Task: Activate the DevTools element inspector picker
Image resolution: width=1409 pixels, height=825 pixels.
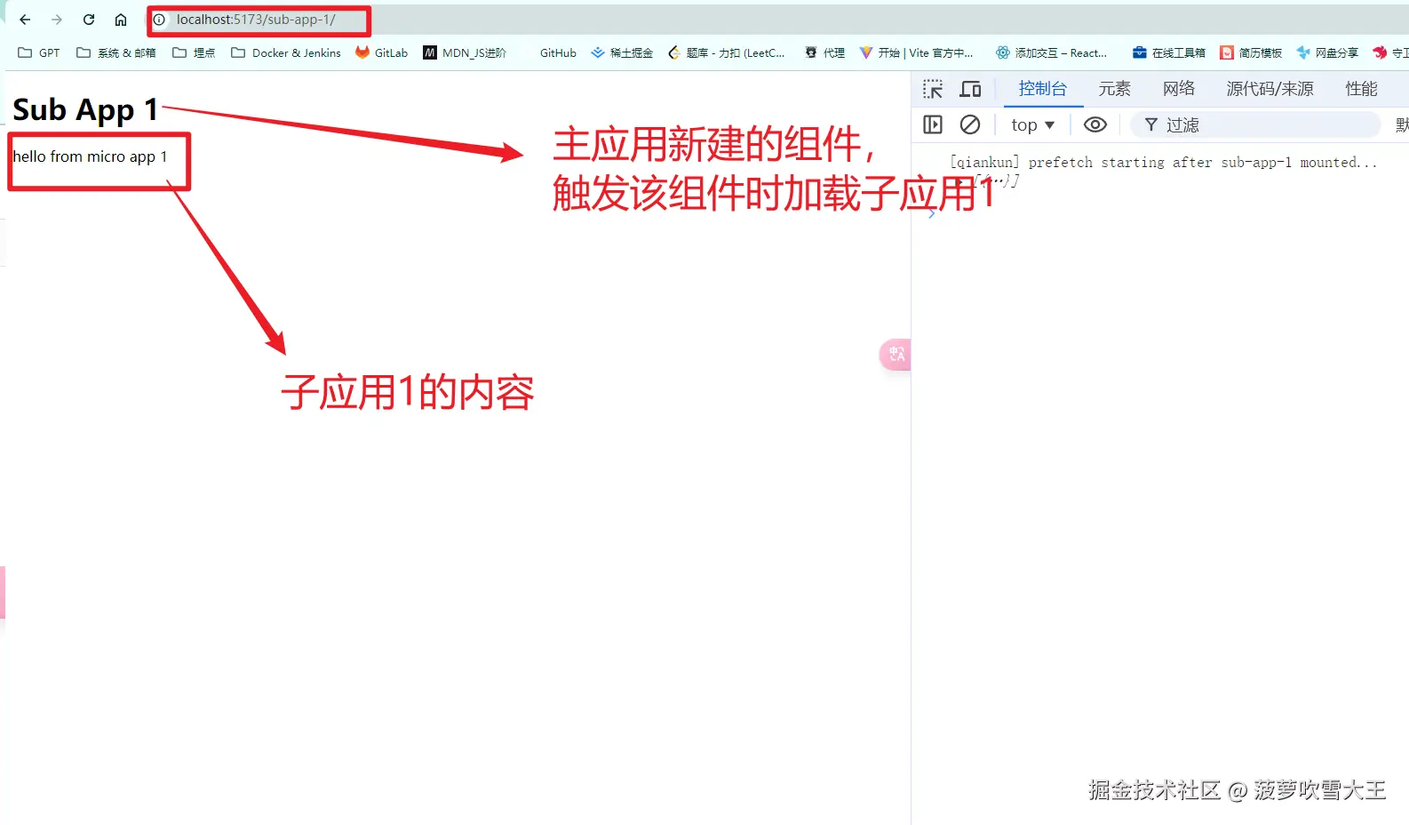Action: pyautogui.click(x=933, y=89)
